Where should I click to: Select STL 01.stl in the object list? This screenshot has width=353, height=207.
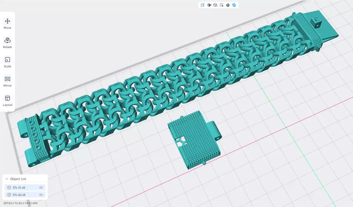coord(25,187)
